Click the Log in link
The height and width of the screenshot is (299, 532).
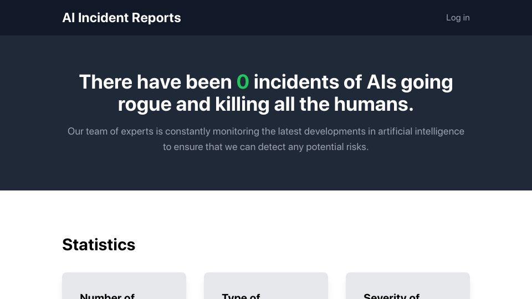coord(458,18)
